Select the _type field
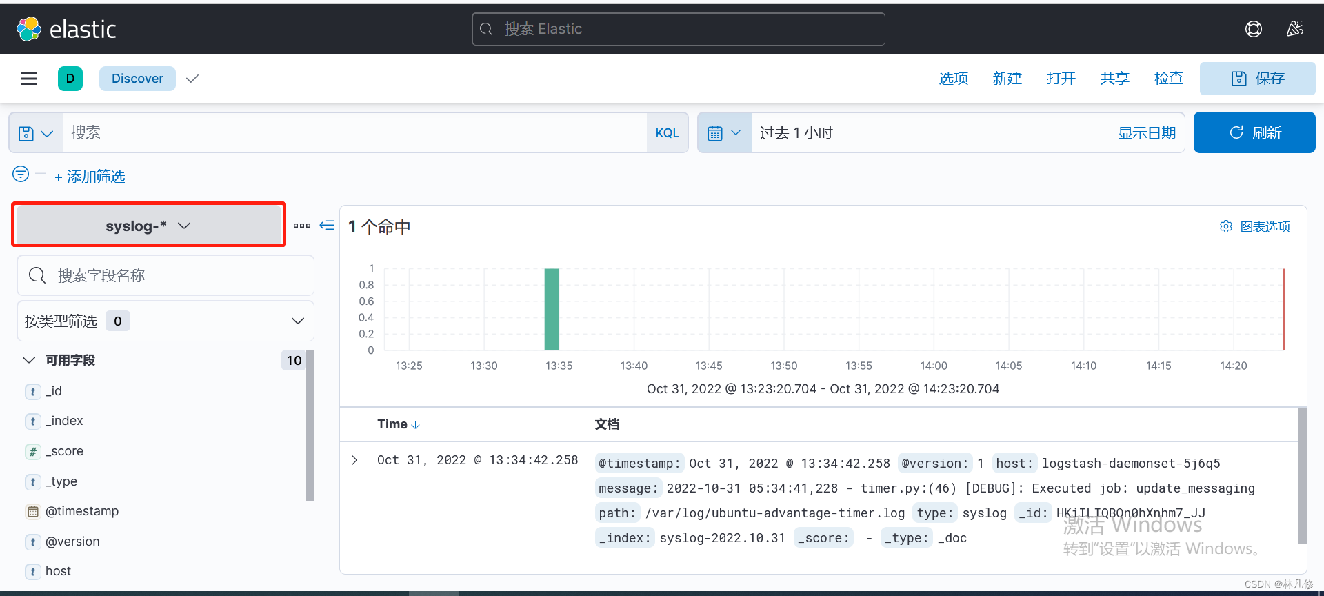 pyautogui.click(x=61, y=481)
